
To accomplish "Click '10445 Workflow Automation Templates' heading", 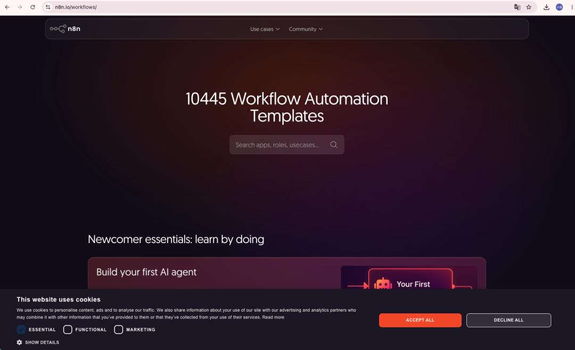I will (287, 107).
